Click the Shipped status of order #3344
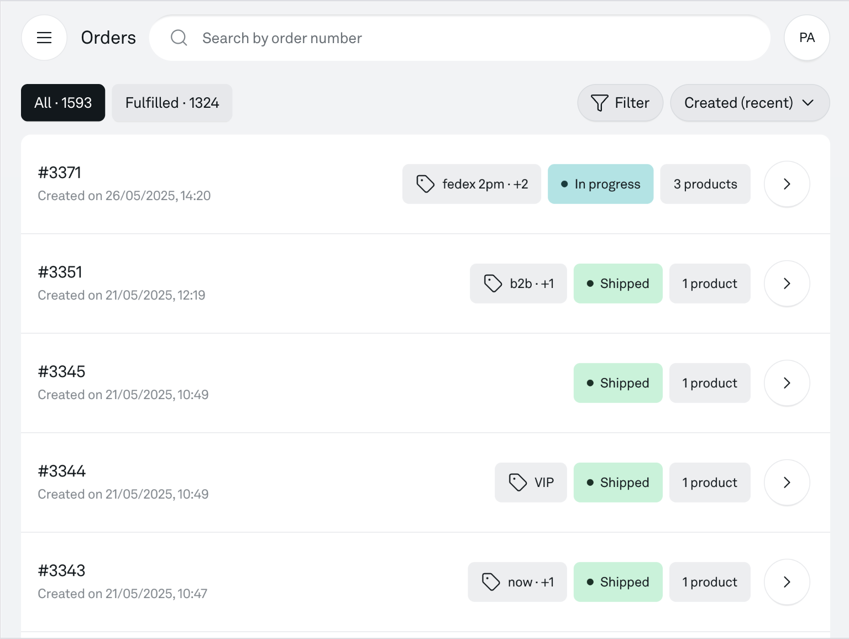This screenshot has height=639, width=849. coord(618,483)
